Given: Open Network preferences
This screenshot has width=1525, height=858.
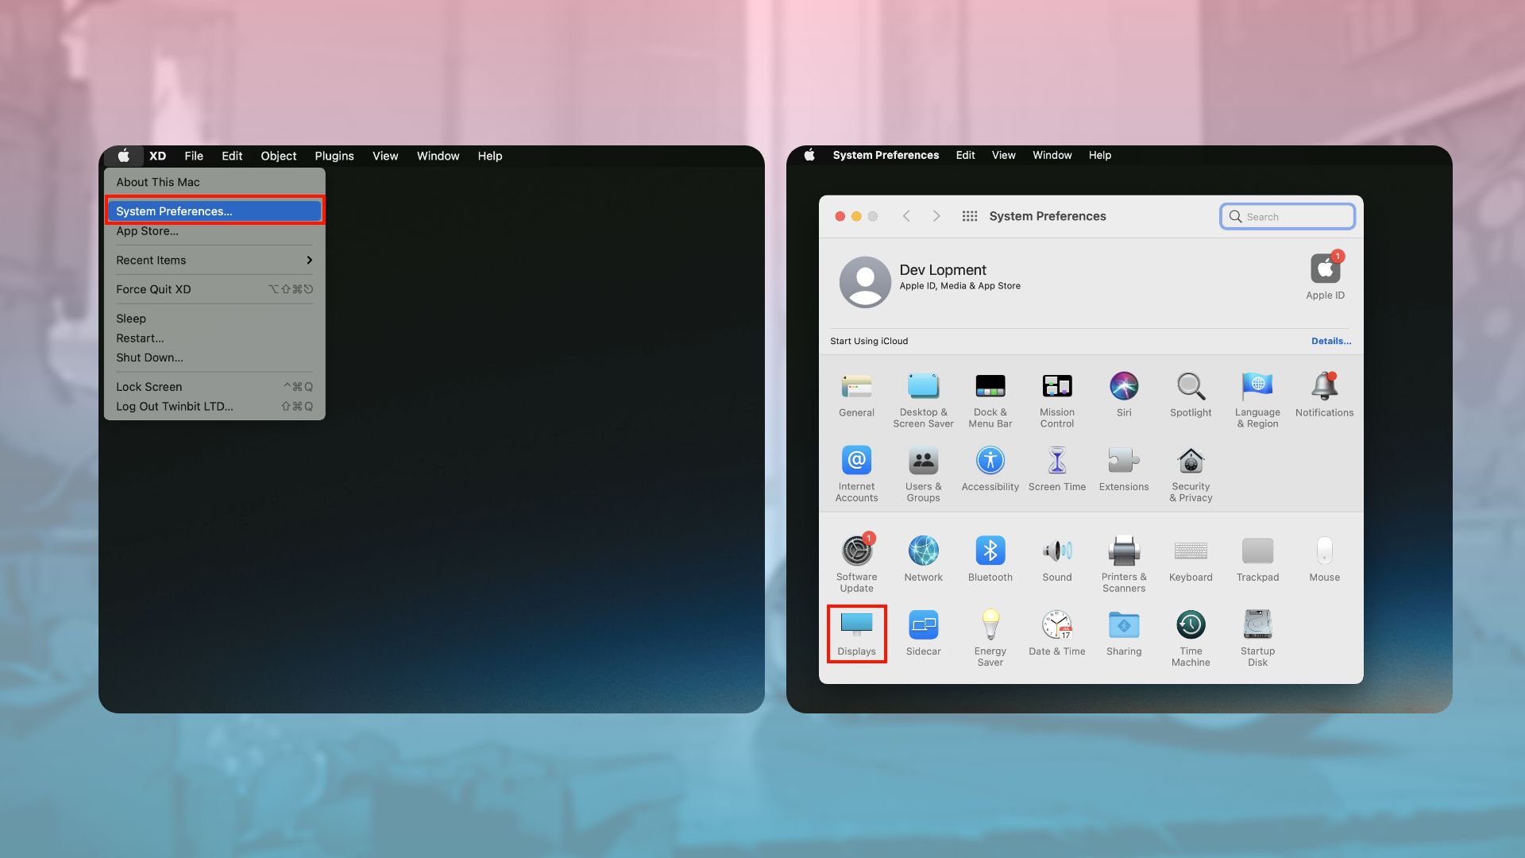Looking at the screenshot, I should (923, 559).
